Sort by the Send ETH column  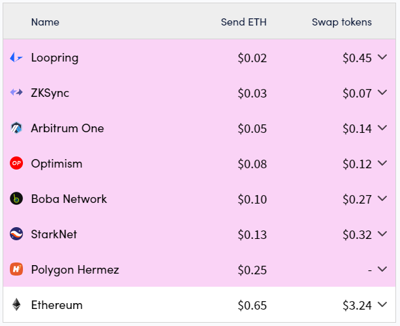pos(244,22)
